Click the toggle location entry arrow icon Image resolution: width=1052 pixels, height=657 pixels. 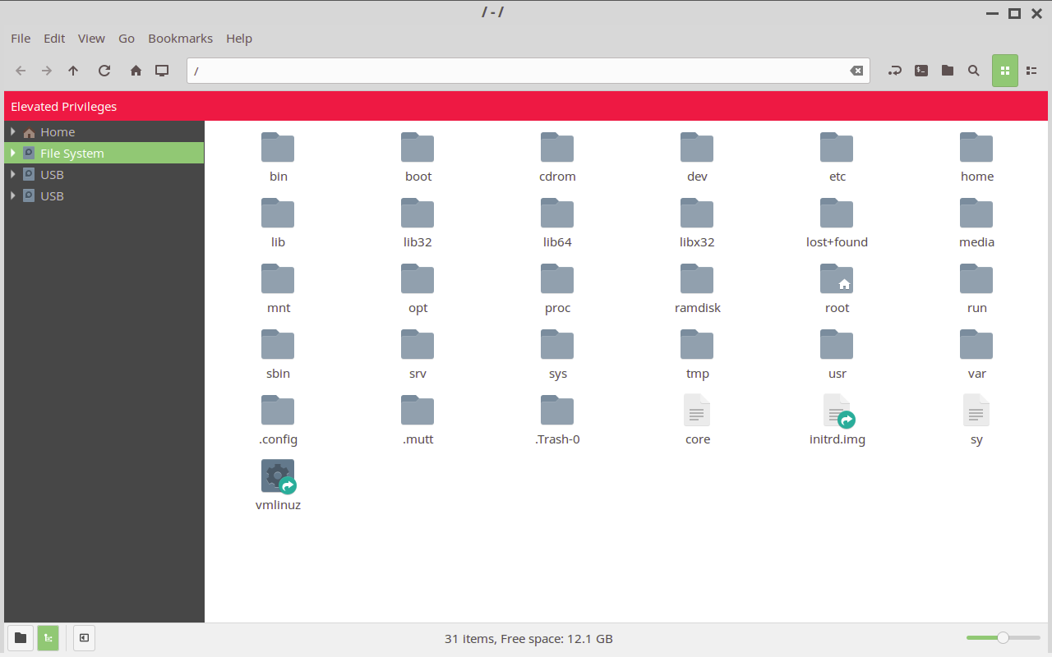tap(894, 71)
